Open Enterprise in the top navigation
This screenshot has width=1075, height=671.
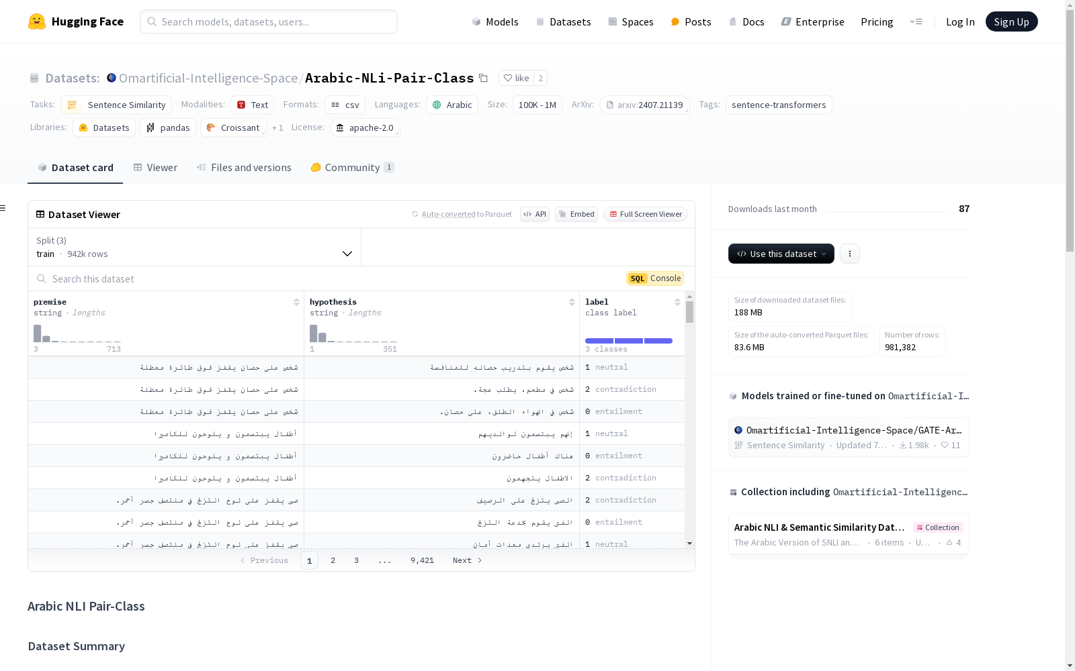812,21
